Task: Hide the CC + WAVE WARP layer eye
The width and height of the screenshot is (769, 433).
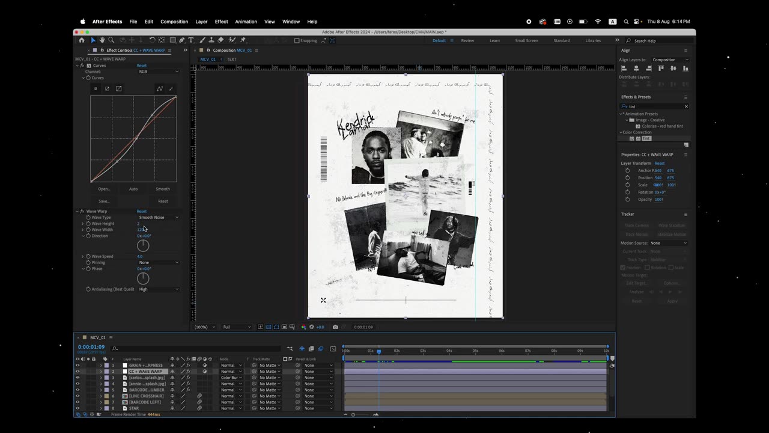Action: point(77,372)
